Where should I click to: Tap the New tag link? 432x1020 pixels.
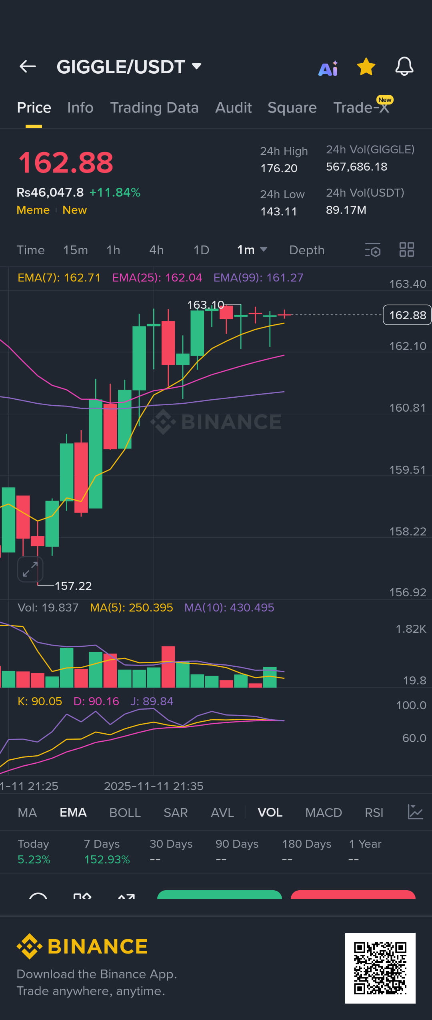(75, 210)
